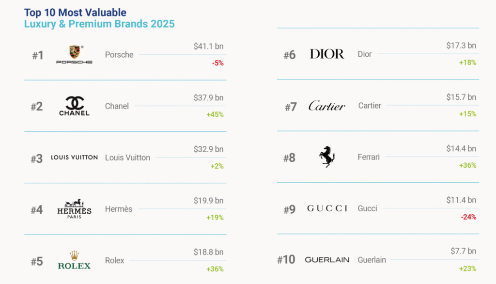Select the Dior wordmark logo
Viewport: 496px width, 284px height.
click(x=327, y=54)
